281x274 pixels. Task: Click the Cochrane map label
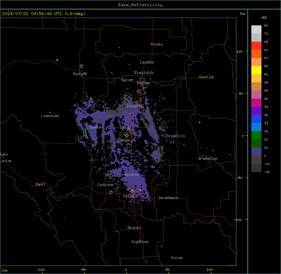coord(105,185)
